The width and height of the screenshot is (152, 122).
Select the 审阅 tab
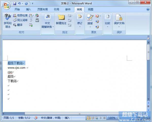click(79, 9)
